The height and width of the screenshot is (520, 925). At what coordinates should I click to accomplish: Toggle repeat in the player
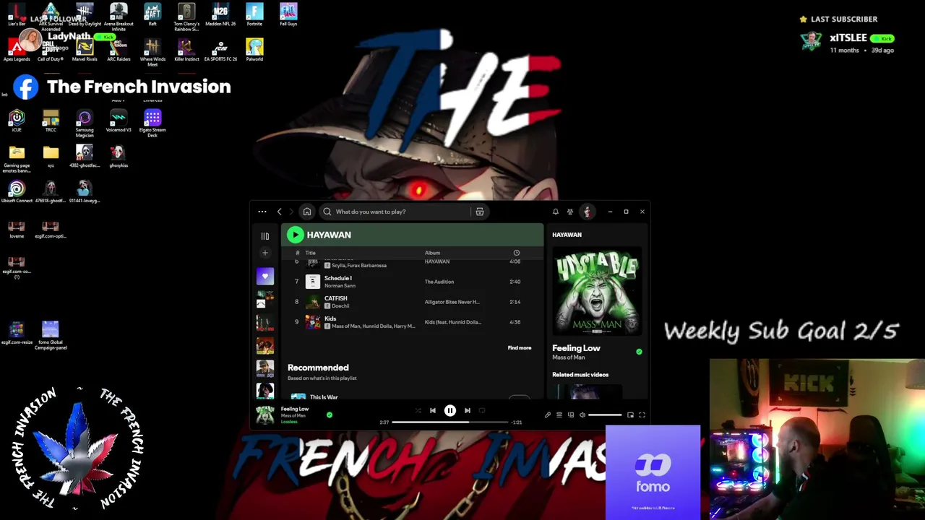(x=482, y=410)
